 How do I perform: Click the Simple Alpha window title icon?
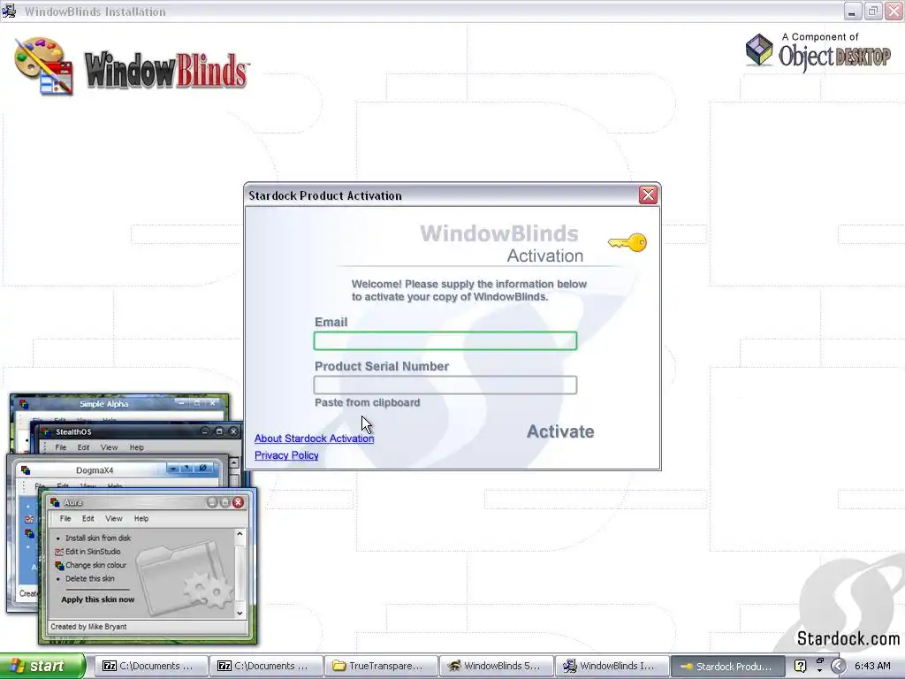pos(23,403)
